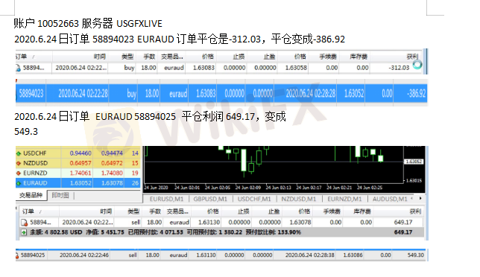Select the GBPUSD,M1 chart tab
The height and width of the screenshot is (277, 480).
tap(210, 199)
